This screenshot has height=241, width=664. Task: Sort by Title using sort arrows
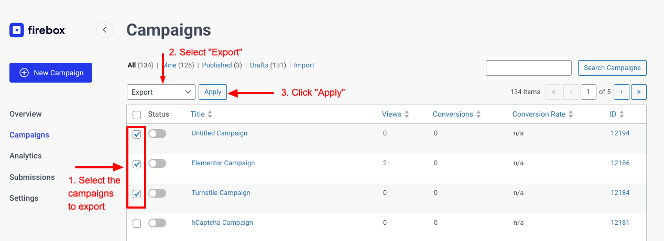(x=210, y=114)
